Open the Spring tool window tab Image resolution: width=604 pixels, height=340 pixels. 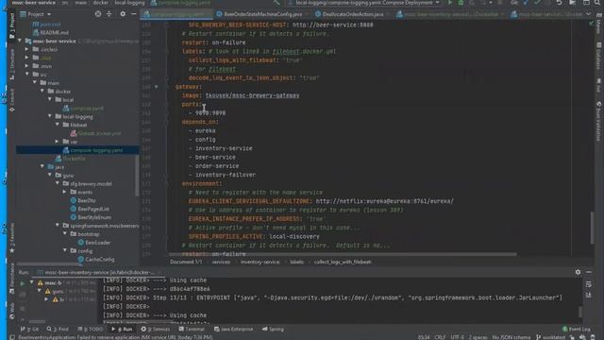(x=273, y=330)
